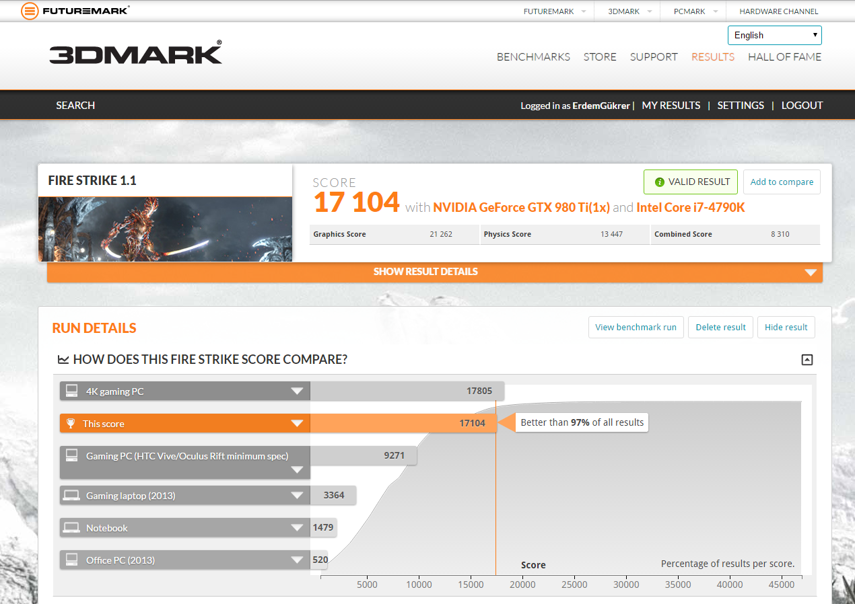This screenshot has height=604, width=855.
Task: Click View benchmark run
Action: 636,327
